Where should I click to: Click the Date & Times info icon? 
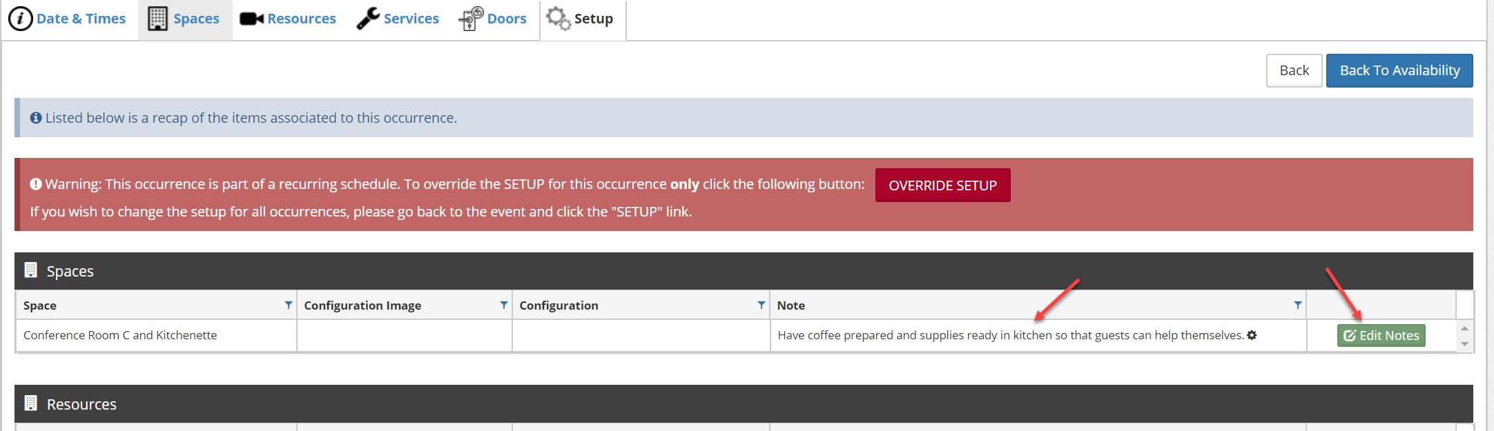pos(20,19)
